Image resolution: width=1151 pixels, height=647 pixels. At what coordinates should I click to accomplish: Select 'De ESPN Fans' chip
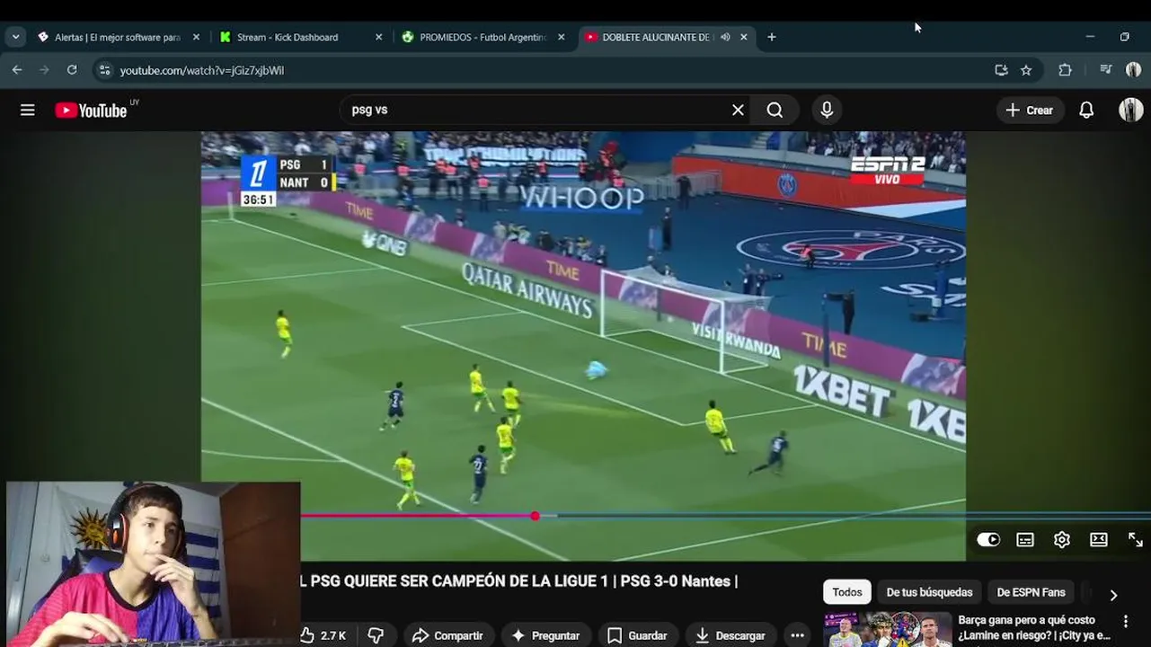pyautogui.click(x=1031, y=592)
